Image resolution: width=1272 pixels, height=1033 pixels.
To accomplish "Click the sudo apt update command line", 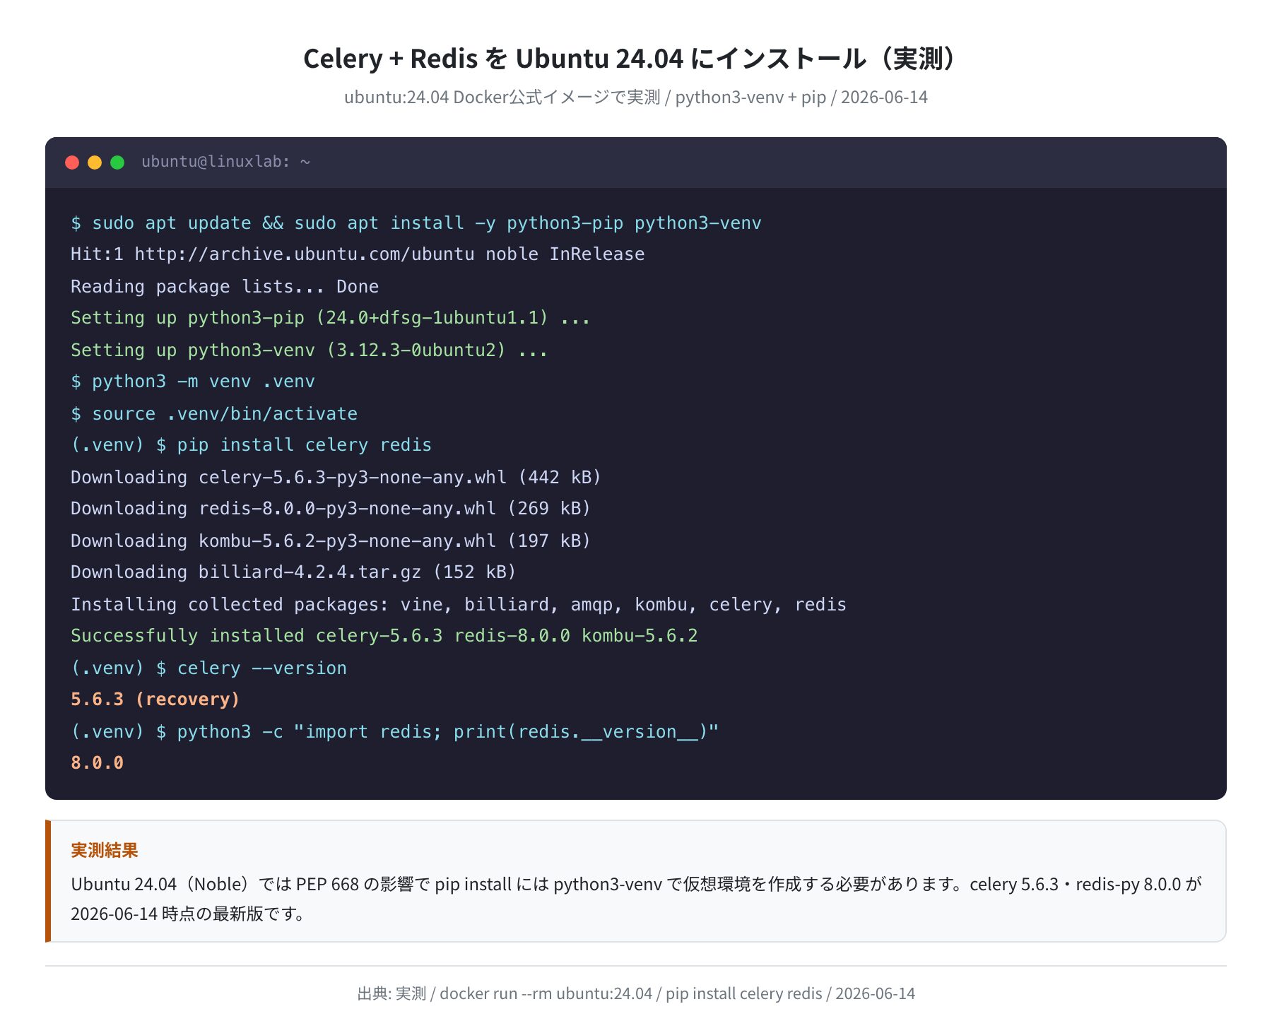I will (416, 223).
